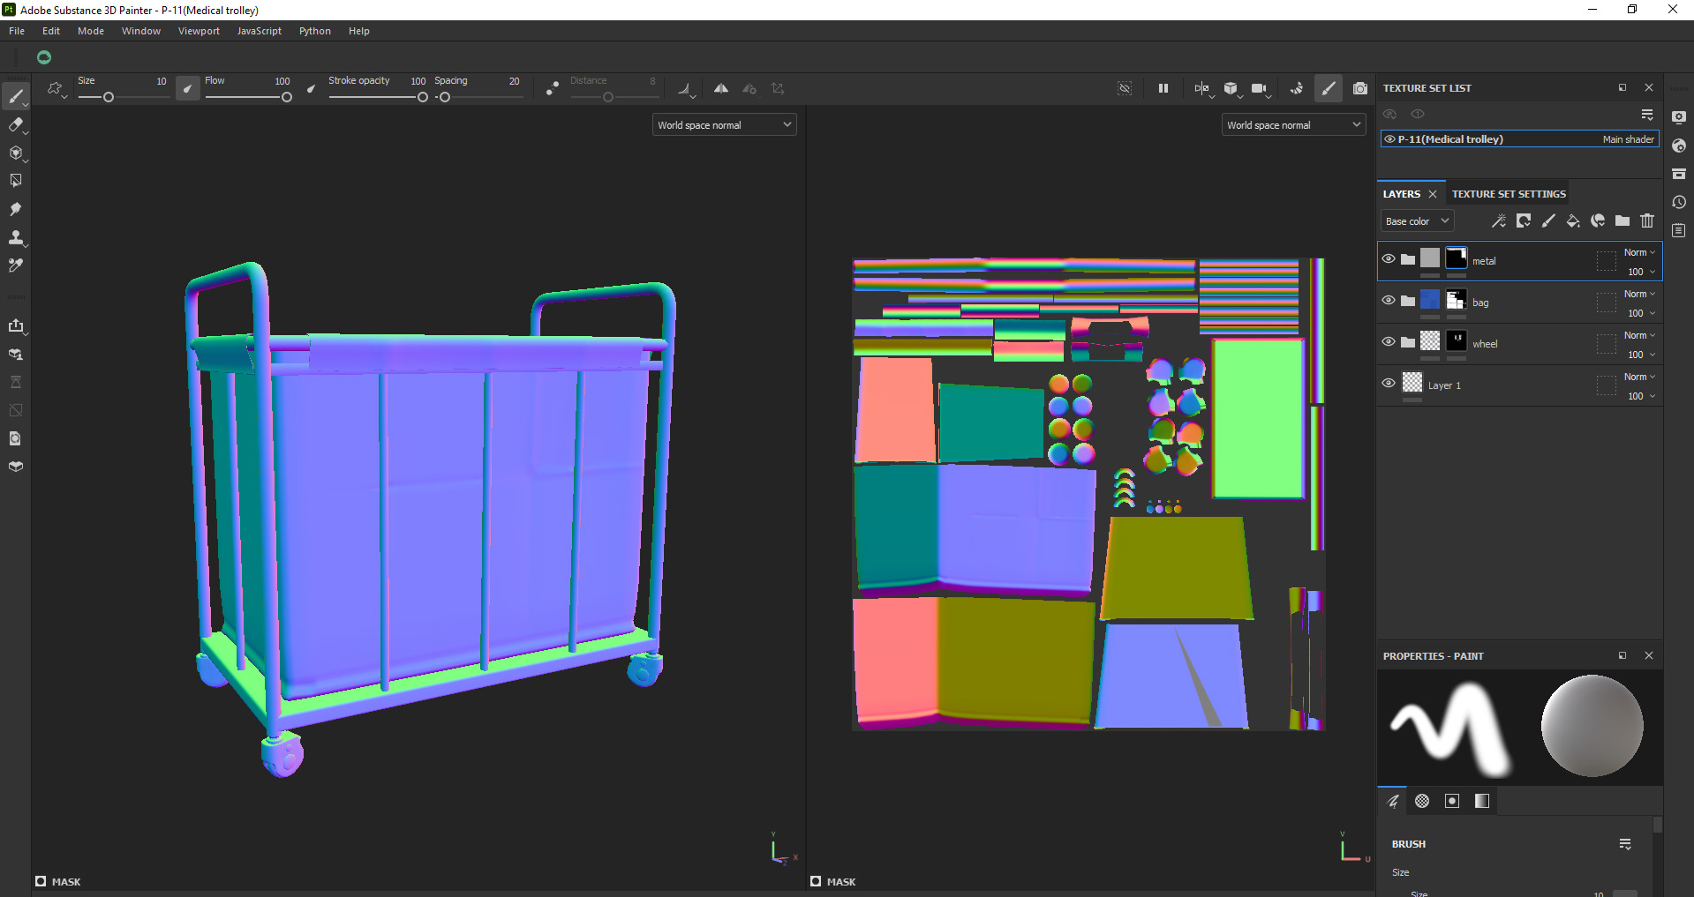Open the Python menu
The height and width of the screenshot is (897, 1694).
click(315, 31)
